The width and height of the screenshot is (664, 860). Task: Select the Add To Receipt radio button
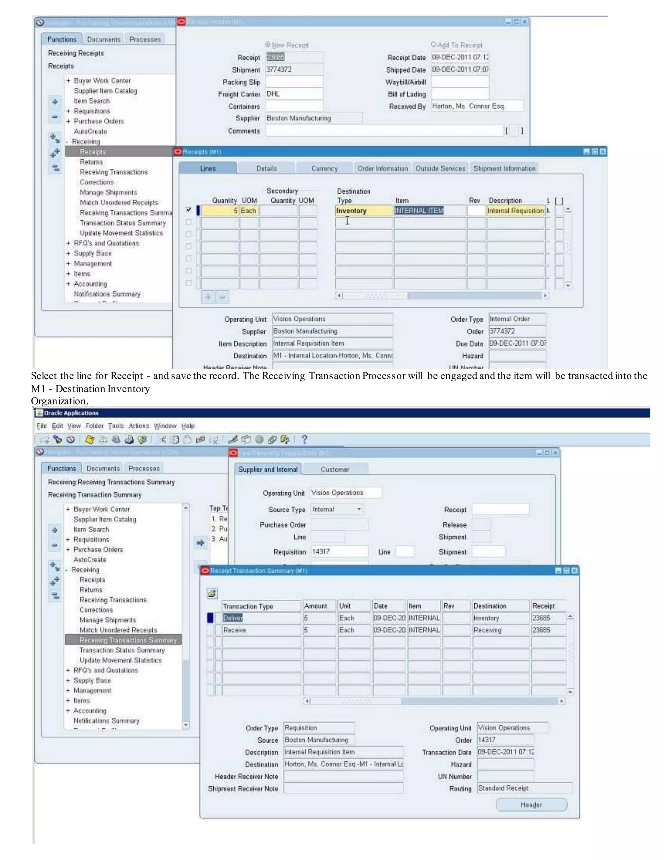[433, 44]
